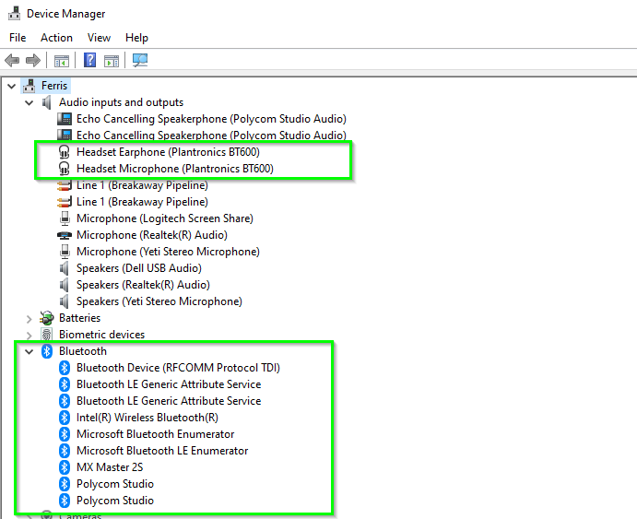Select the Bluetooth category label
This screenshot has width=637, height=519.
pos(83,351)
